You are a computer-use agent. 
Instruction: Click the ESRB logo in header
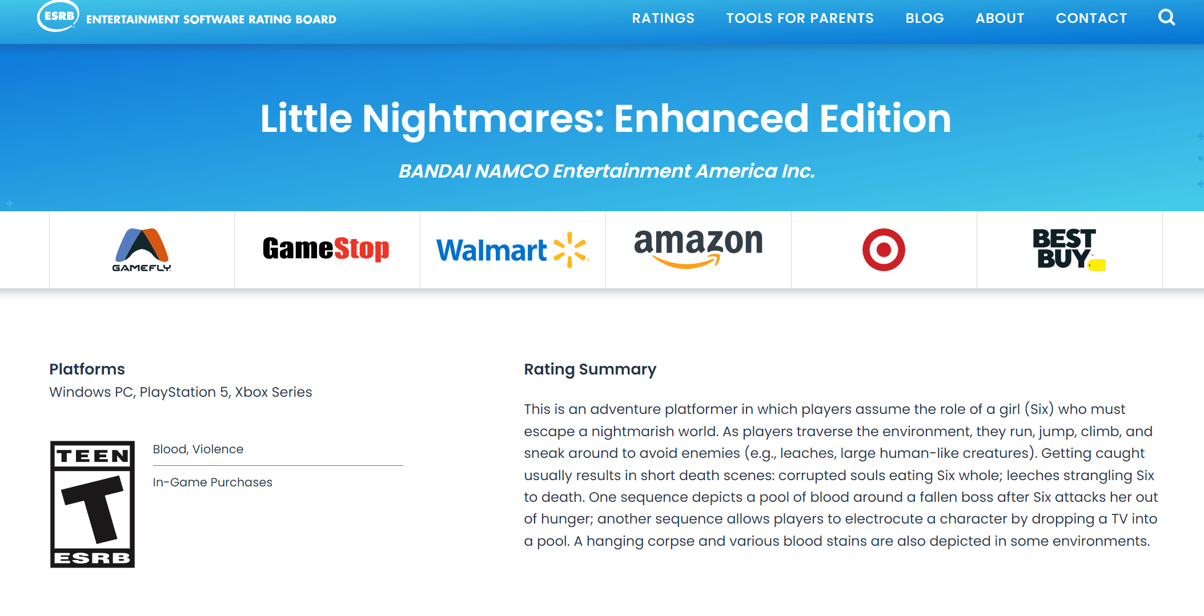(58, 16)
